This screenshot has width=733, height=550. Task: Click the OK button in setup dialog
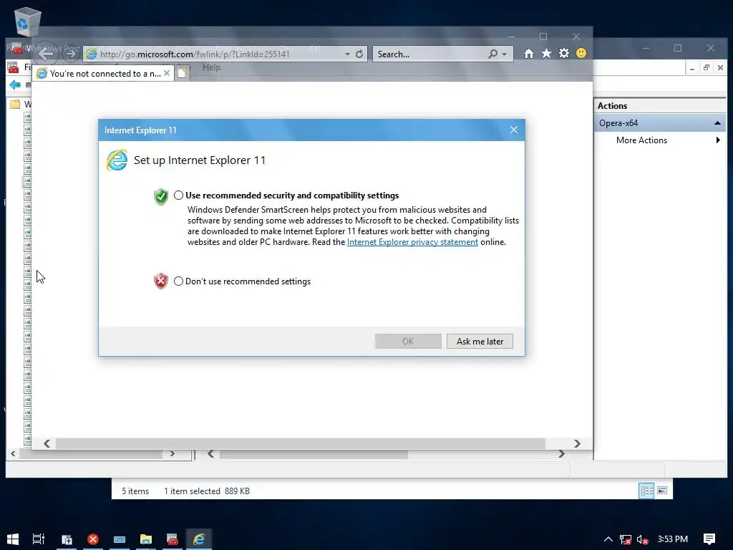click(x=407, y=342)
